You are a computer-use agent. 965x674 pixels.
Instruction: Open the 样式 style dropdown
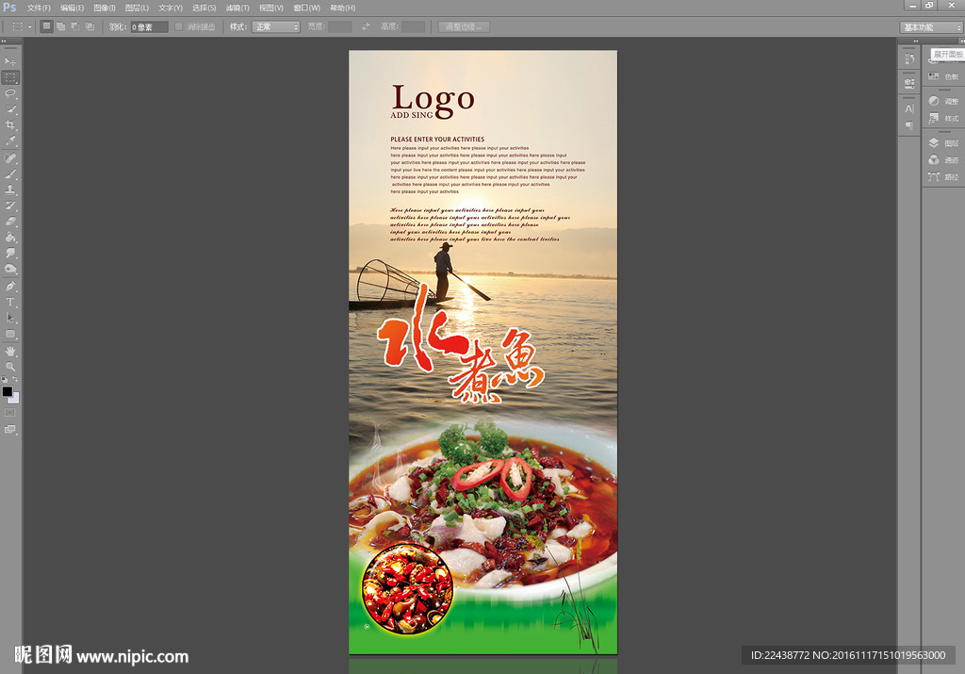(x=275, y=27)
